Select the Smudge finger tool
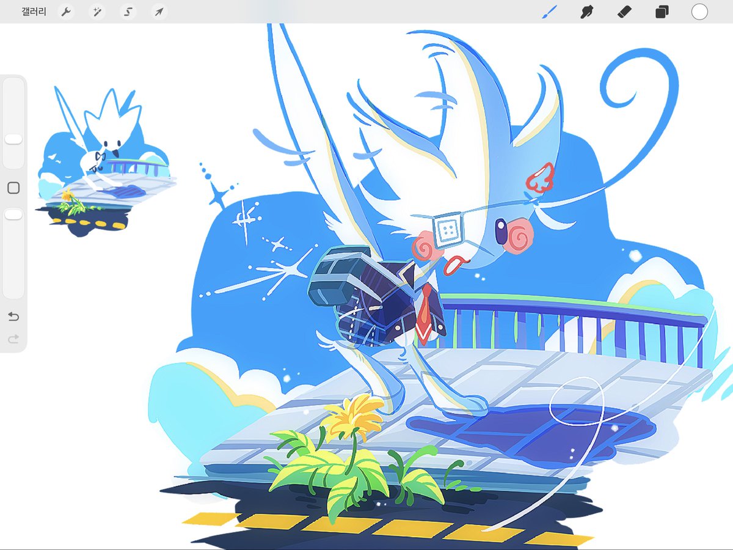 (587, 12)
